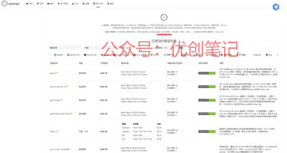Screen dimensions: 287x153
Task: Open the bar-chart logs nav item
Action: pyautogui.click(x=75, y=4)
